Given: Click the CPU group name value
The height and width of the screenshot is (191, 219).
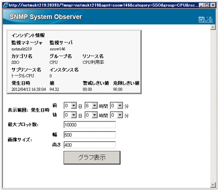Looking at the screenshot, I should pos(54,62).
